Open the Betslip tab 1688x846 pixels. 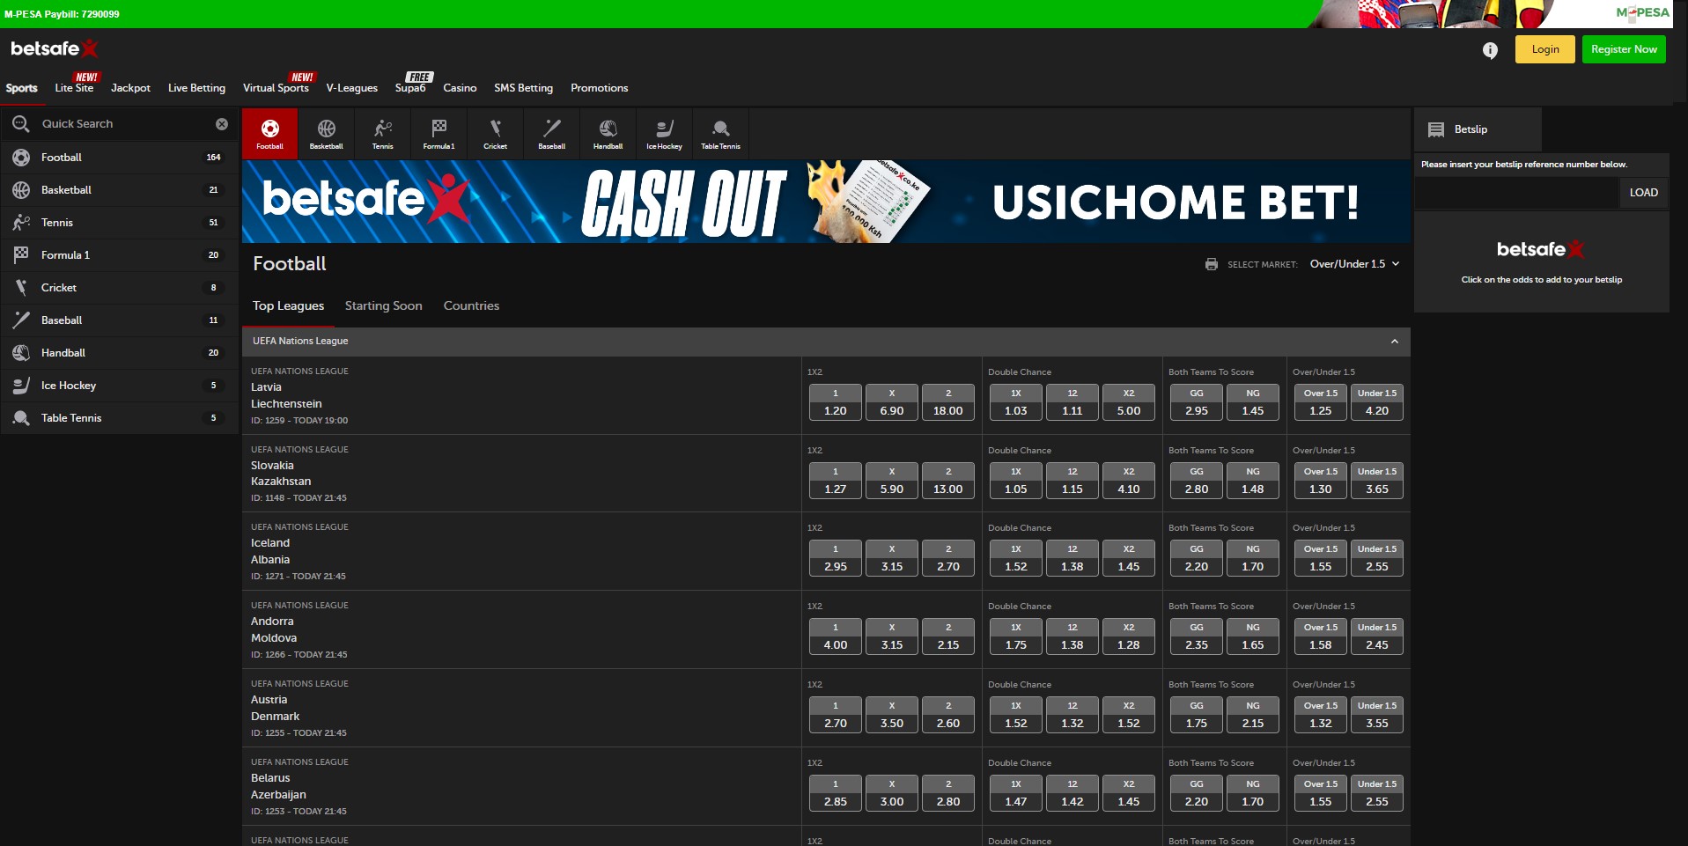point(1478,129)
